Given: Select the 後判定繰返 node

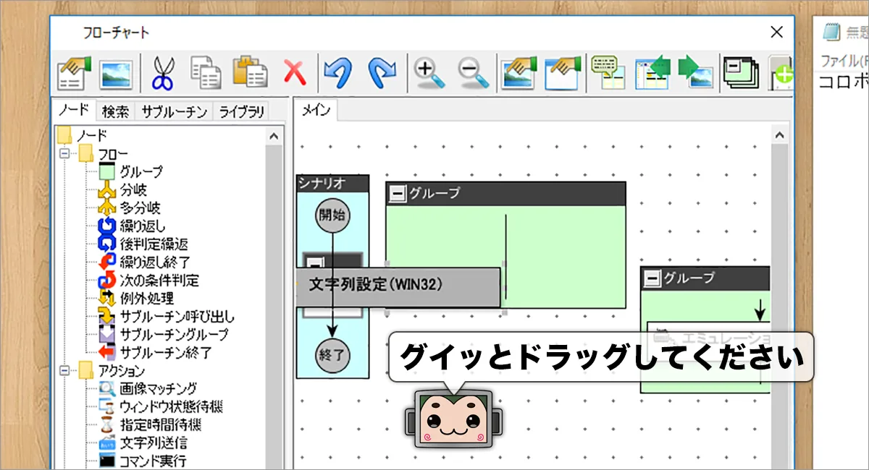Looking at the screenshot, I should coord(143,244).
